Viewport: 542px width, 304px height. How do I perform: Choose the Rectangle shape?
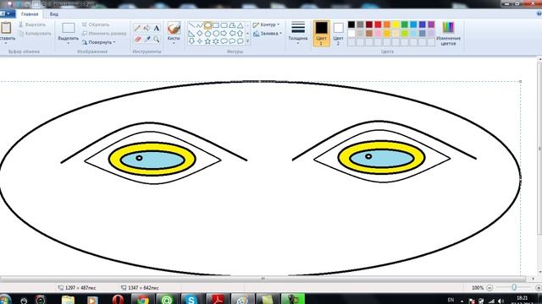216,25
